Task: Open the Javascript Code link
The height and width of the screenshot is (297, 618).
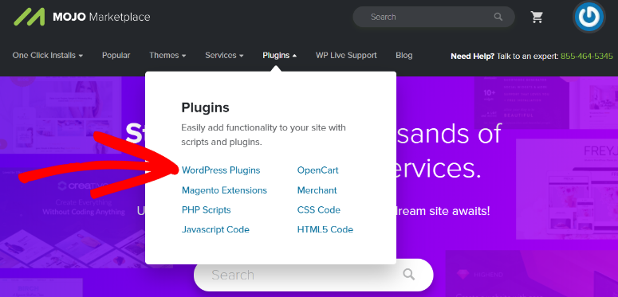Action: [x=215, y=229]
